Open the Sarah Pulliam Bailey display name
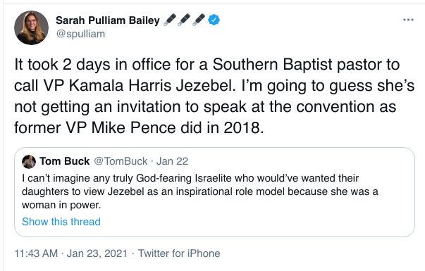The image size is (425, 271). (108, 20)
